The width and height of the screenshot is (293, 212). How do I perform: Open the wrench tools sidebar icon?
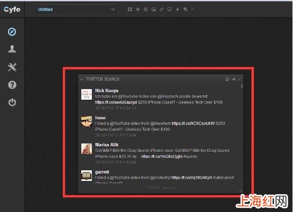coord(12,67)
